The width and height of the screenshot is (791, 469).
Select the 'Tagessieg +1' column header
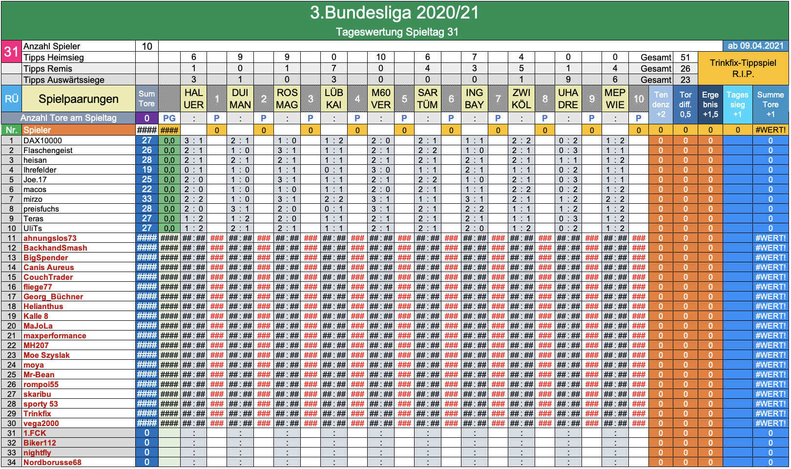737,105
